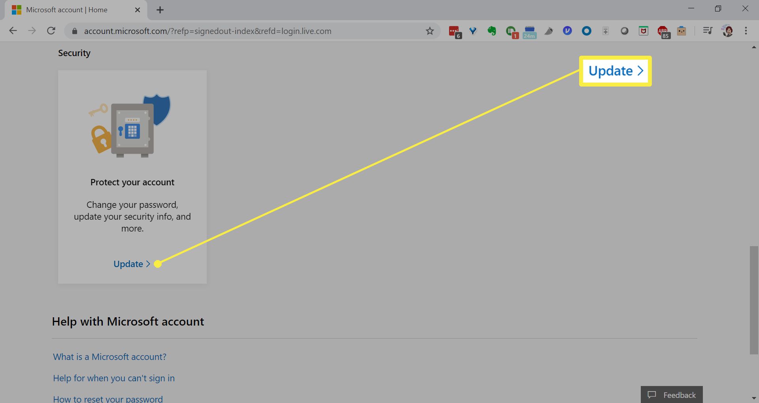Open 'Help for when you can't sign in'

114,378
